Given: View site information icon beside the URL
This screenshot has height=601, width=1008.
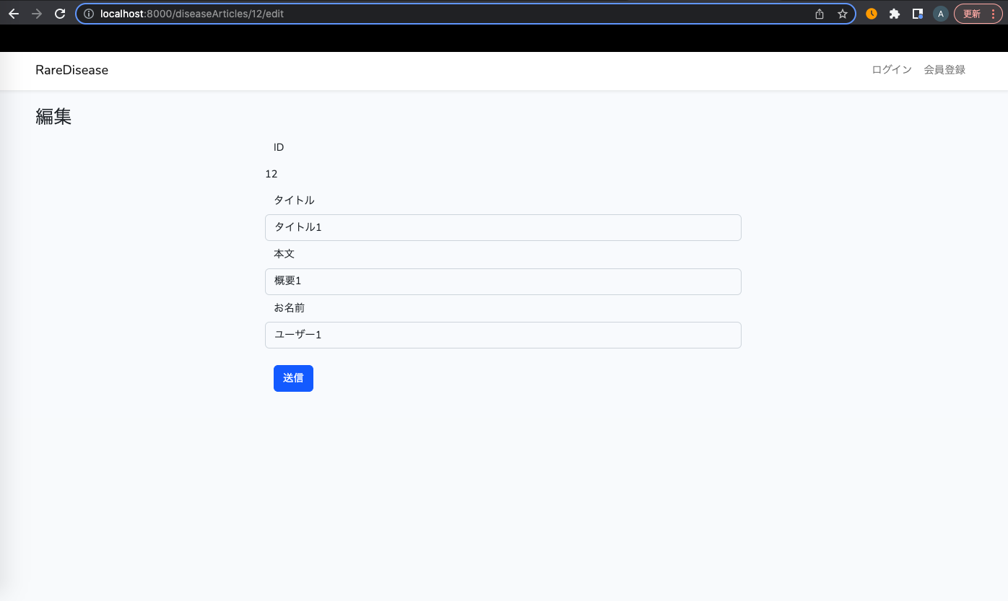Looking at the screenshot, I should click(87, 13).
